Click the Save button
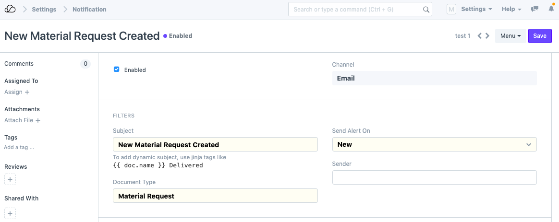This screenshot has height=222, width=559. tap(539, 36)
